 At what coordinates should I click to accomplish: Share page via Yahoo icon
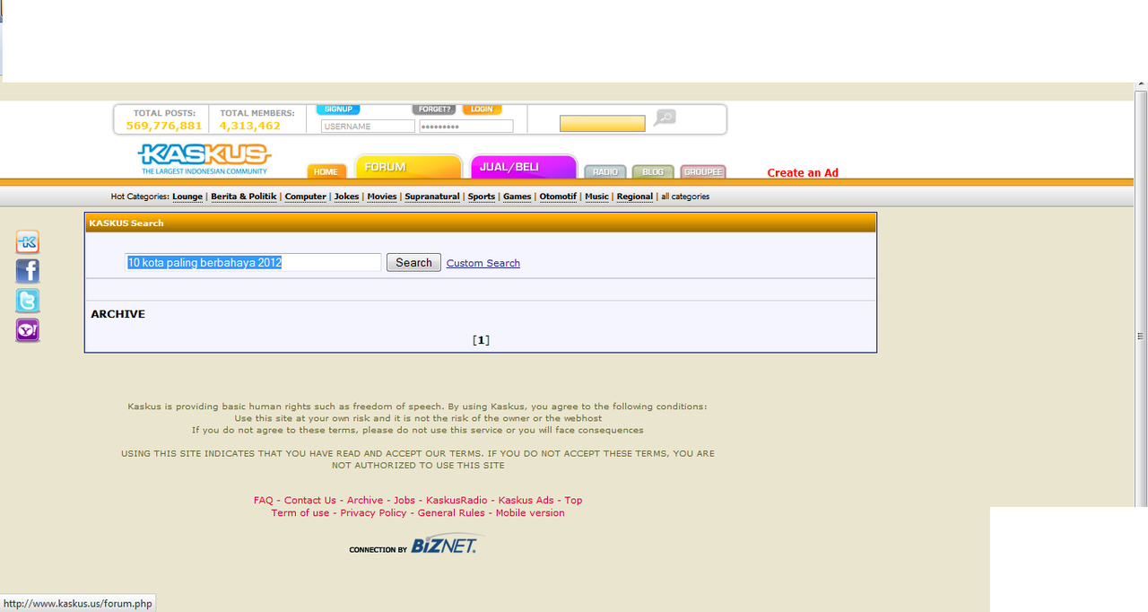28,331
